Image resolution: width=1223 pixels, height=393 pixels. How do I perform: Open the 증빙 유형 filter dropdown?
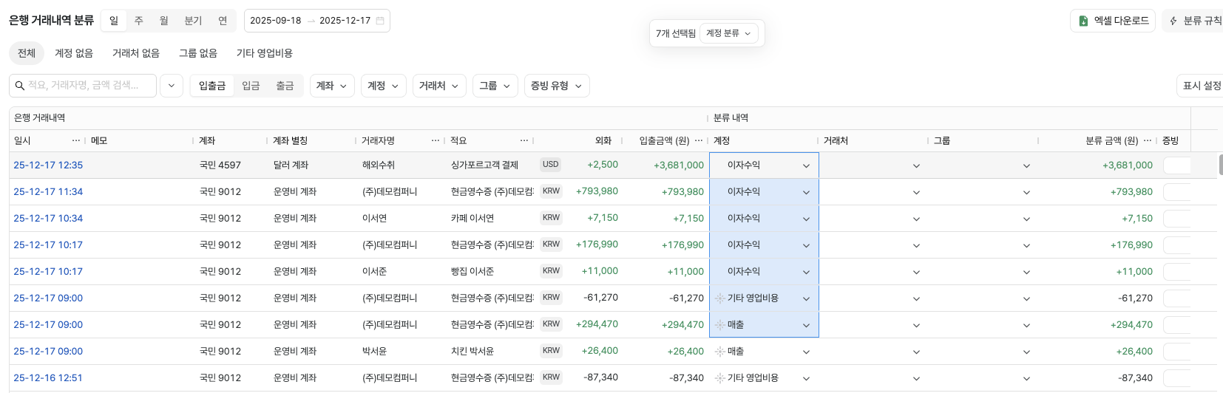(x=556, y=86)
